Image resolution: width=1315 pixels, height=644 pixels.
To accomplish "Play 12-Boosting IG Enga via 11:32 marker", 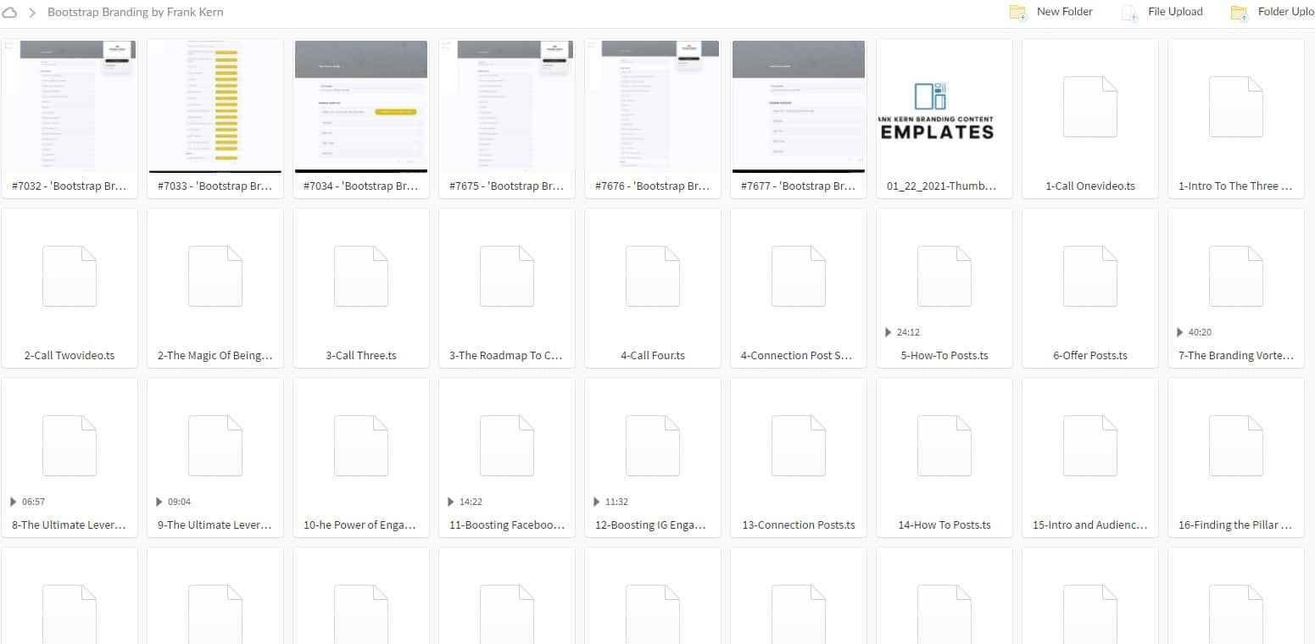I will (611, 502).
